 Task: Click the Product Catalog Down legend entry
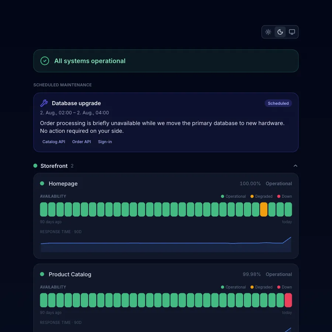284,287
